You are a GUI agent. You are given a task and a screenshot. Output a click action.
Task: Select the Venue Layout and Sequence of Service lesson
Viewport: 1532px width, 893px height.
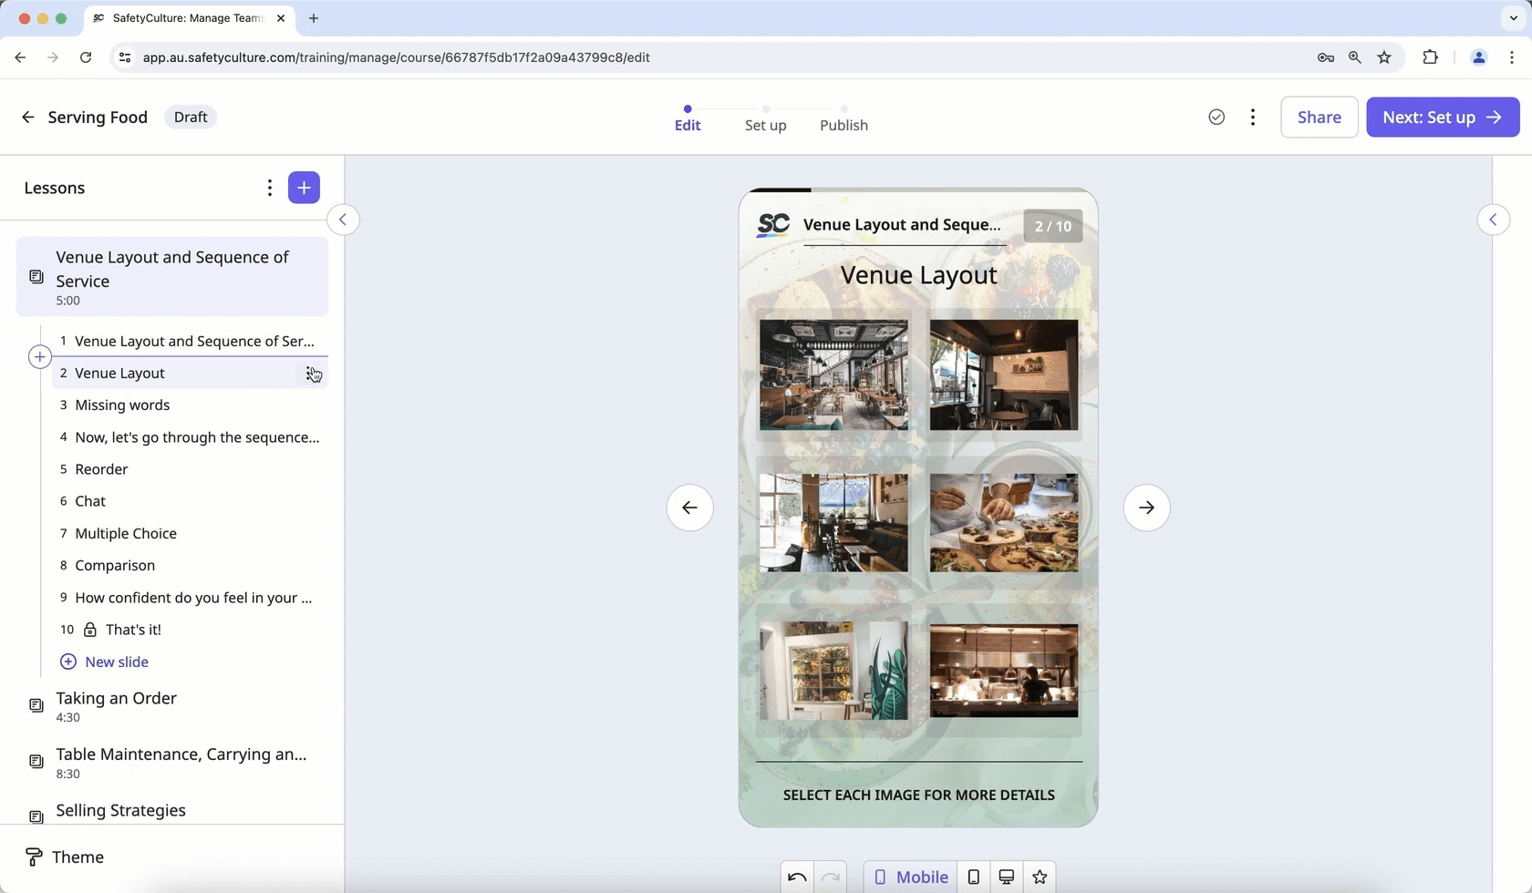tap(171, 277)
